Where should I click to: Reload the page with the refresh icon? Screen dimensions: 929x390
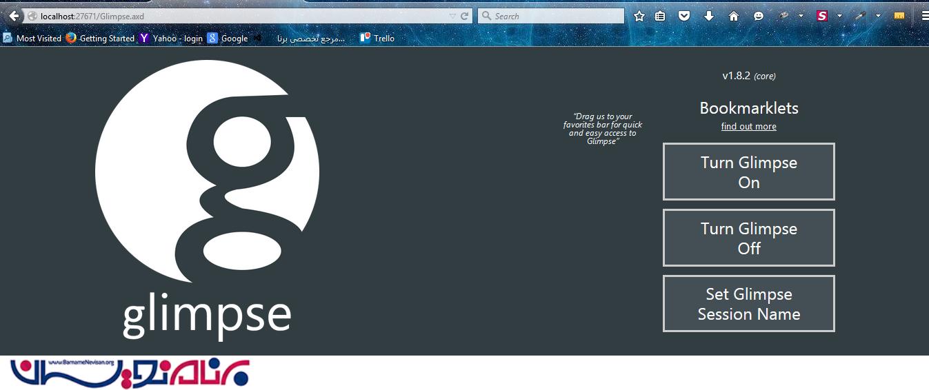(x=465, y=16)
